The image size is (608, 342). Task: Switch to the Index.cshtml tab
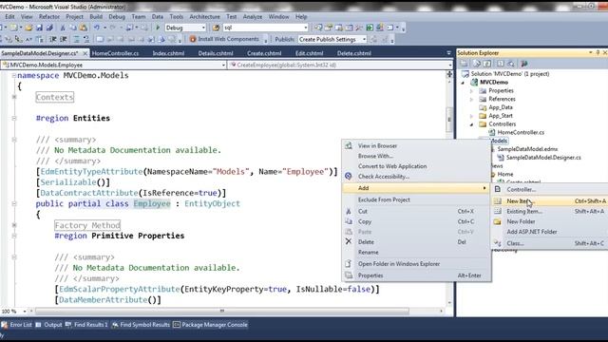click(x=168, y=53)
